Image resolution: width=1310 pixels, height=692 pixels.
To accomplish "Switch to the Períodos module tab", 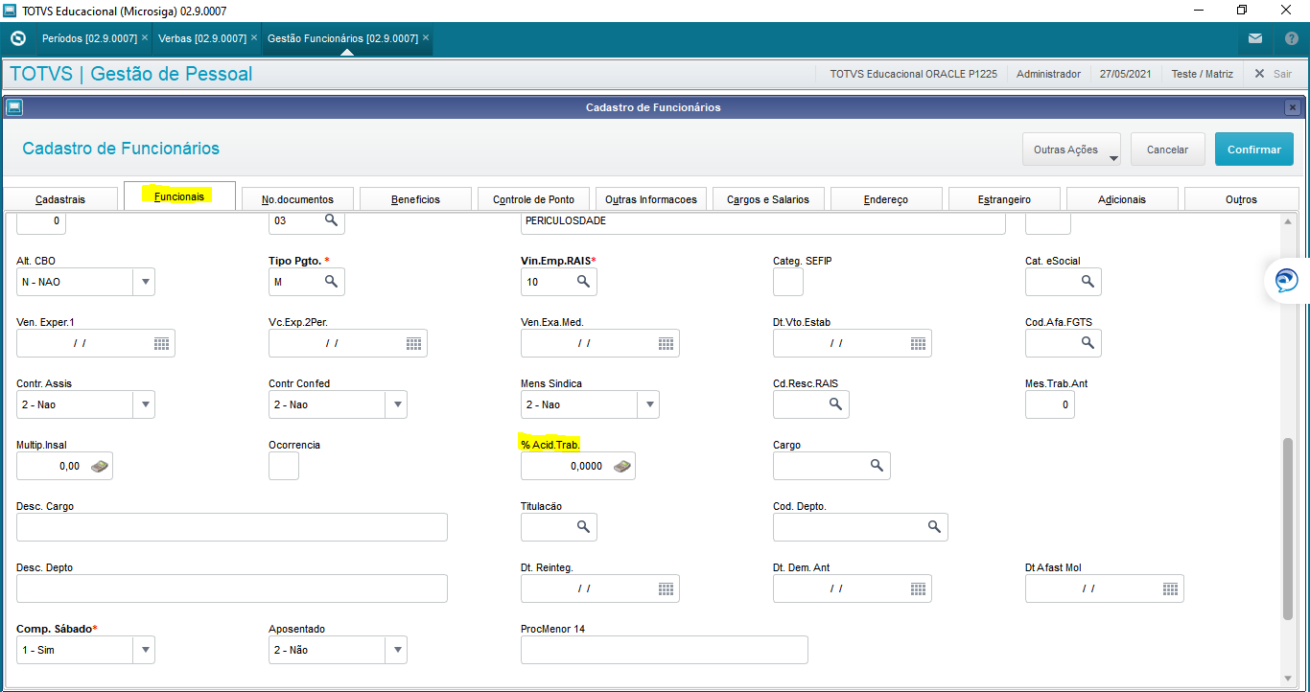I will tap(89, 38).
